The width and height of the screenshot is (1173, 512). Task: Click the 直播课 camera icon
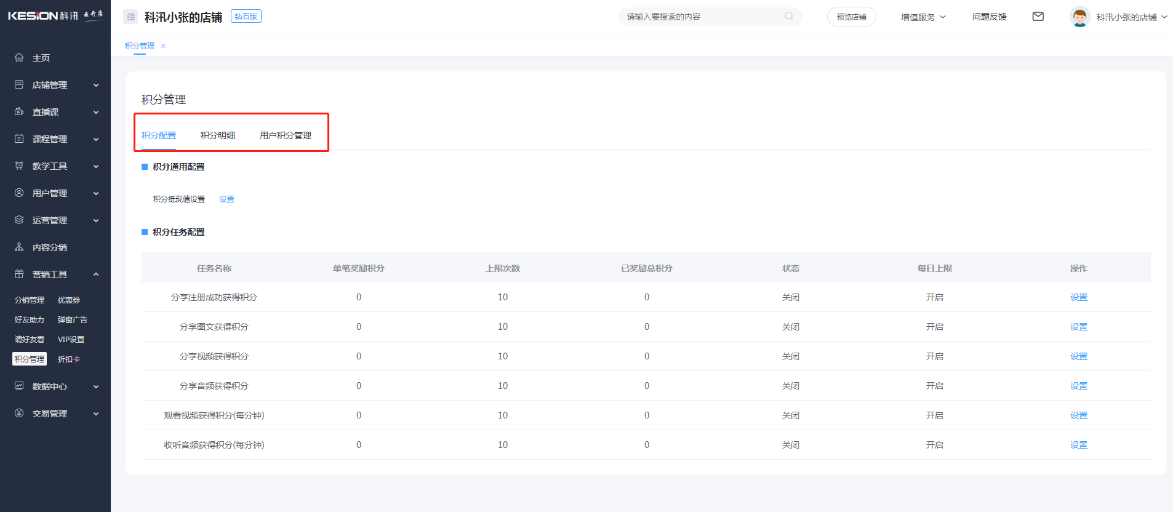coord(19,111)
